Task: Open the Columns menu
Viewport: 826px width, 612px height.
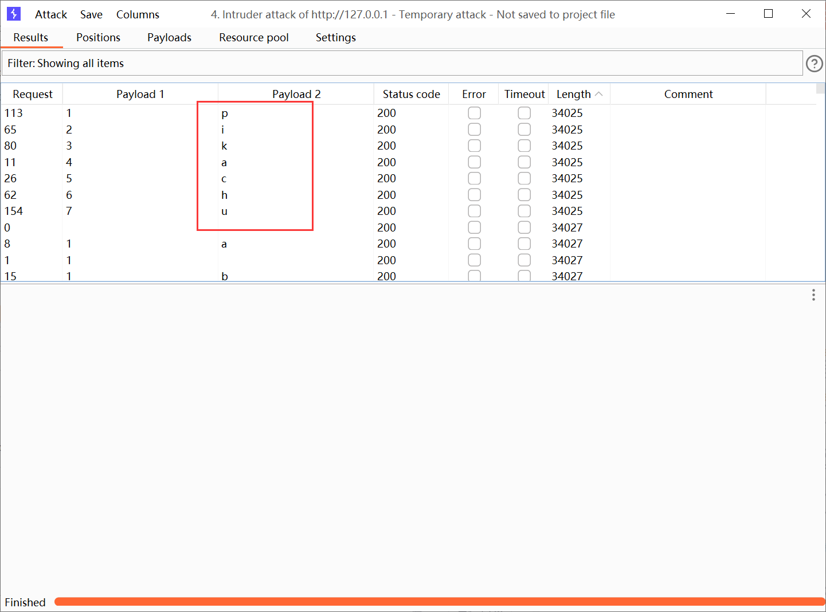Action: pos(138,14)
